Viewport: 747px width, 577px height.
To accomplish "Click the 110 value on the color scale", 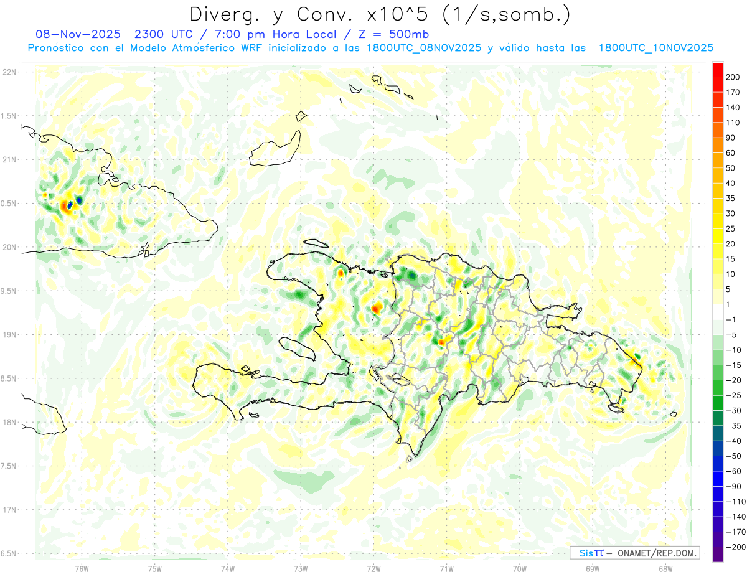I will [733, 123].
